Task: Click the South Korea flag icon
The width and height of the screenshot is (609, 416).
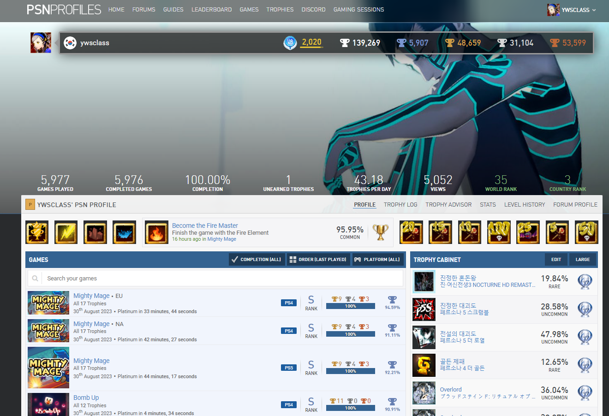Action: tap(70, 43)
